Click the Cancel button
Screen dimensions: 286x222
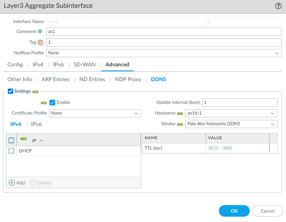[267, 211]
